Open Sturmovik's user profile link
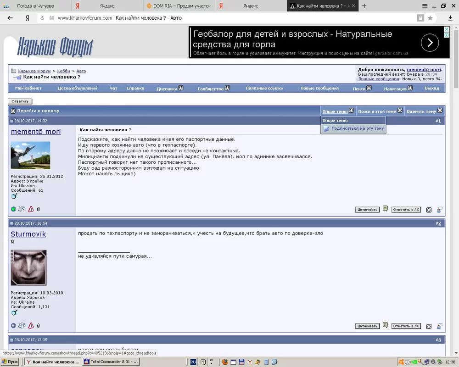 (x=28, y=234)
